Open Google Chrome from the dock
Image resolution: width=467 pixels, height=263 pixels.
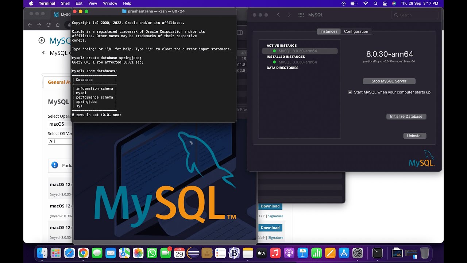coord(83,253)
